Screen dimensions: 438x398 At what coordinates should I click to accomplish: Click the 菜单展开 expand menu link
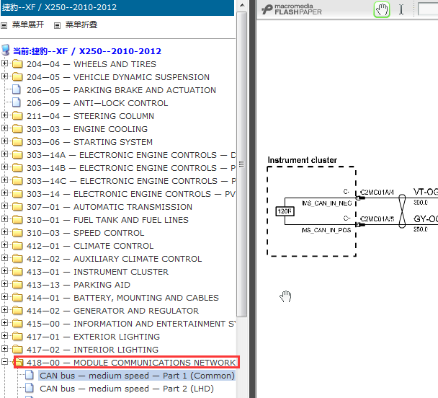click(x=28, y=25)
